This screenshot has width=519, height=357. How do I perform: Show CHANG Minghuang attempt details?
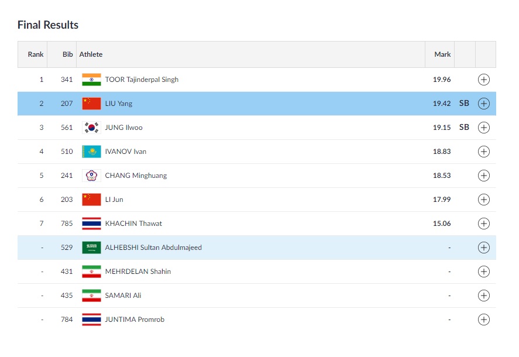(483, 176)
